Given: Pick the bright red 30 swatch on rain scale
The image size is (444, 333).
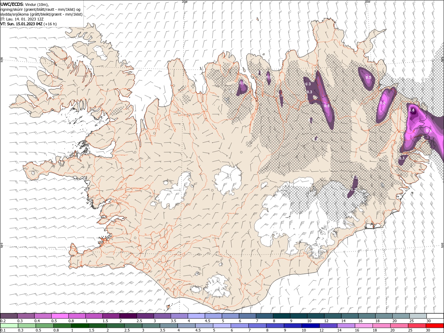Looking at the screenshot, I should pos(435,326).
